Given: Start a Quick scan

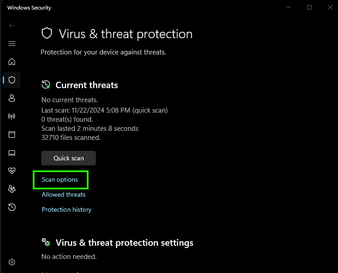Looking at the screenshot, I should [69, 158].
